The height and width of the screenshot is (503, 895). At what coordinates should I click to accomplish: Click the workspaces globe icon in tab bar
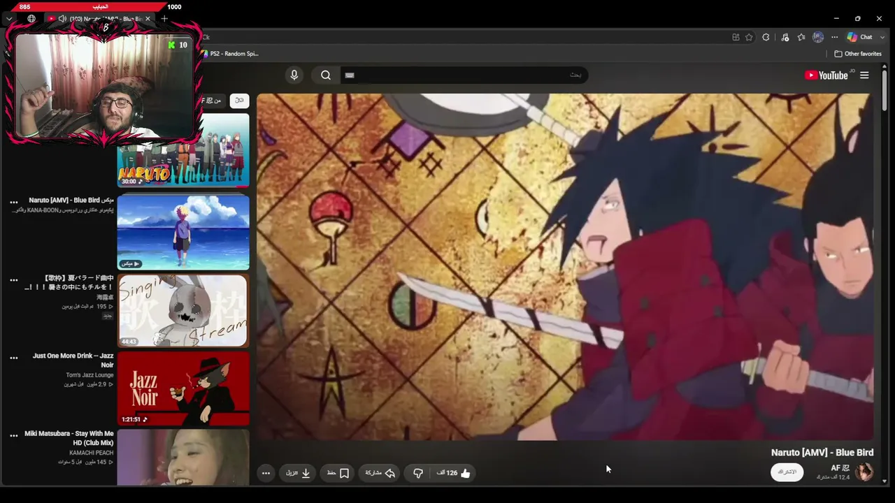click(x=31, y=19)
